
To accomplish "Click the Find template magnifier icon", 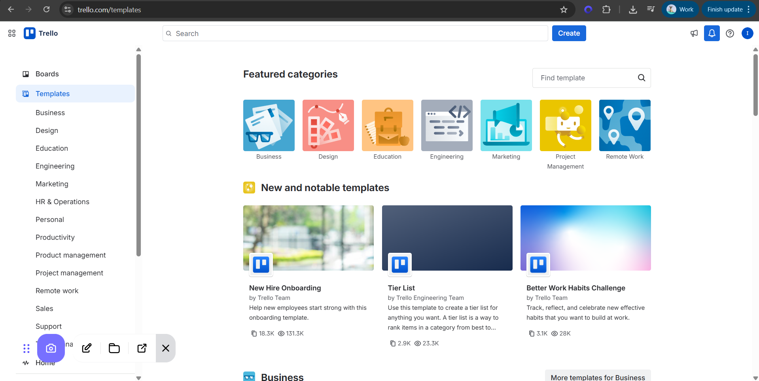I will coord(641,78).
